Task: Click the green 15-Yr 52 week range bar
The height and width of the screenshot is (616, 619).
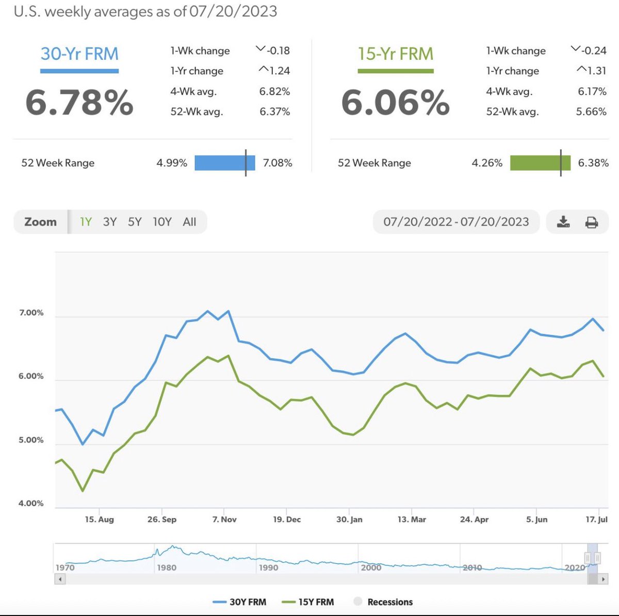Action: [x=541, y=163]
